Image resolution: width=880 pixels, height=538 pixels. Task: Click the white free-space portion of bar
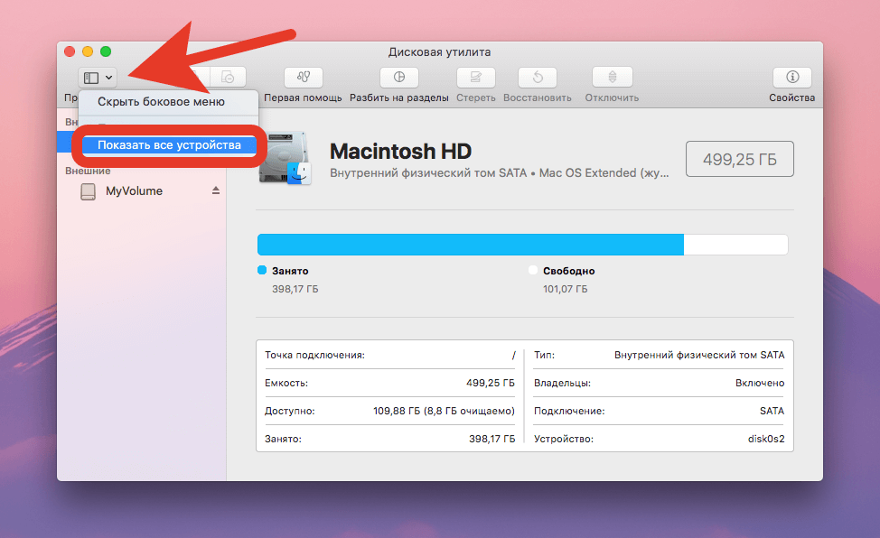[x=735, y=245]
